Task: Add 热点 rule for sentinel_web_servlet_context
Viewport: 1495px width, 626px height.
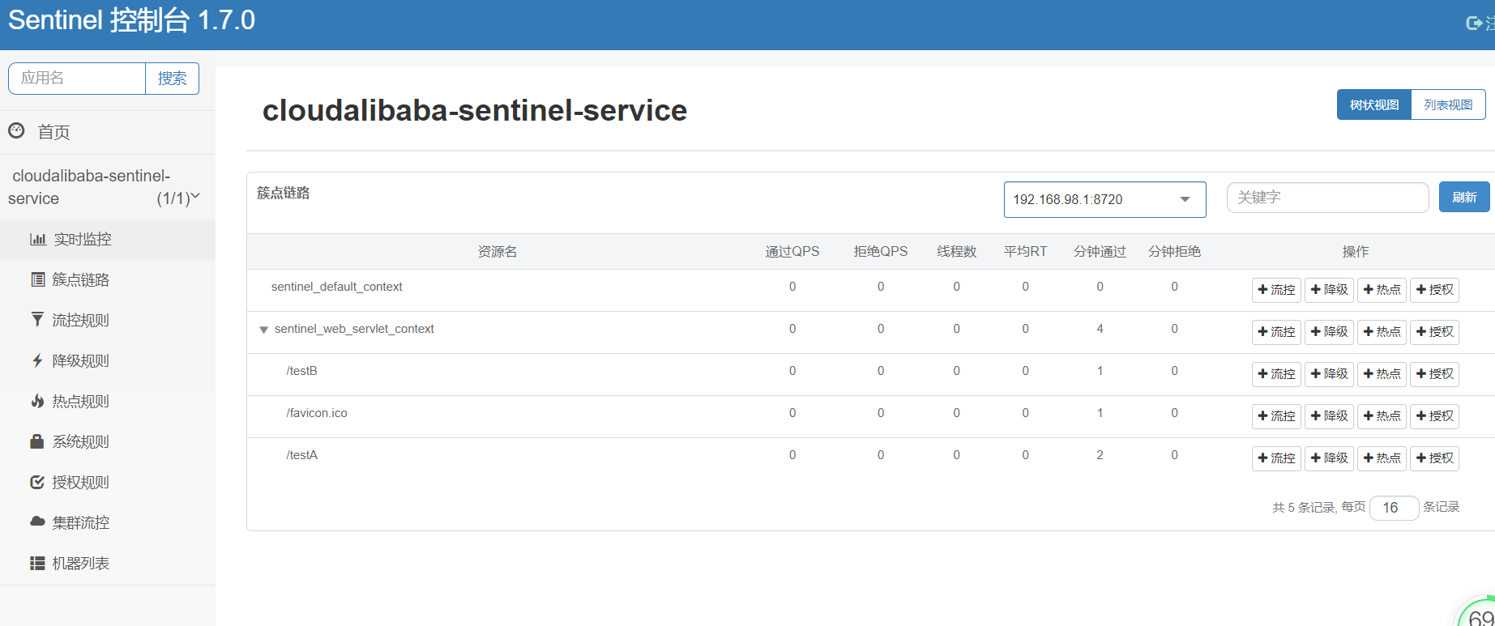Action: [x=1382, y=332]
